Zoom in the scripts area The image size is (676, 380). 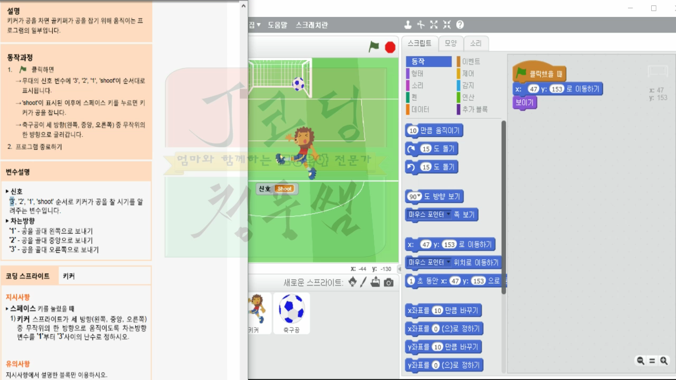[664, 361]
